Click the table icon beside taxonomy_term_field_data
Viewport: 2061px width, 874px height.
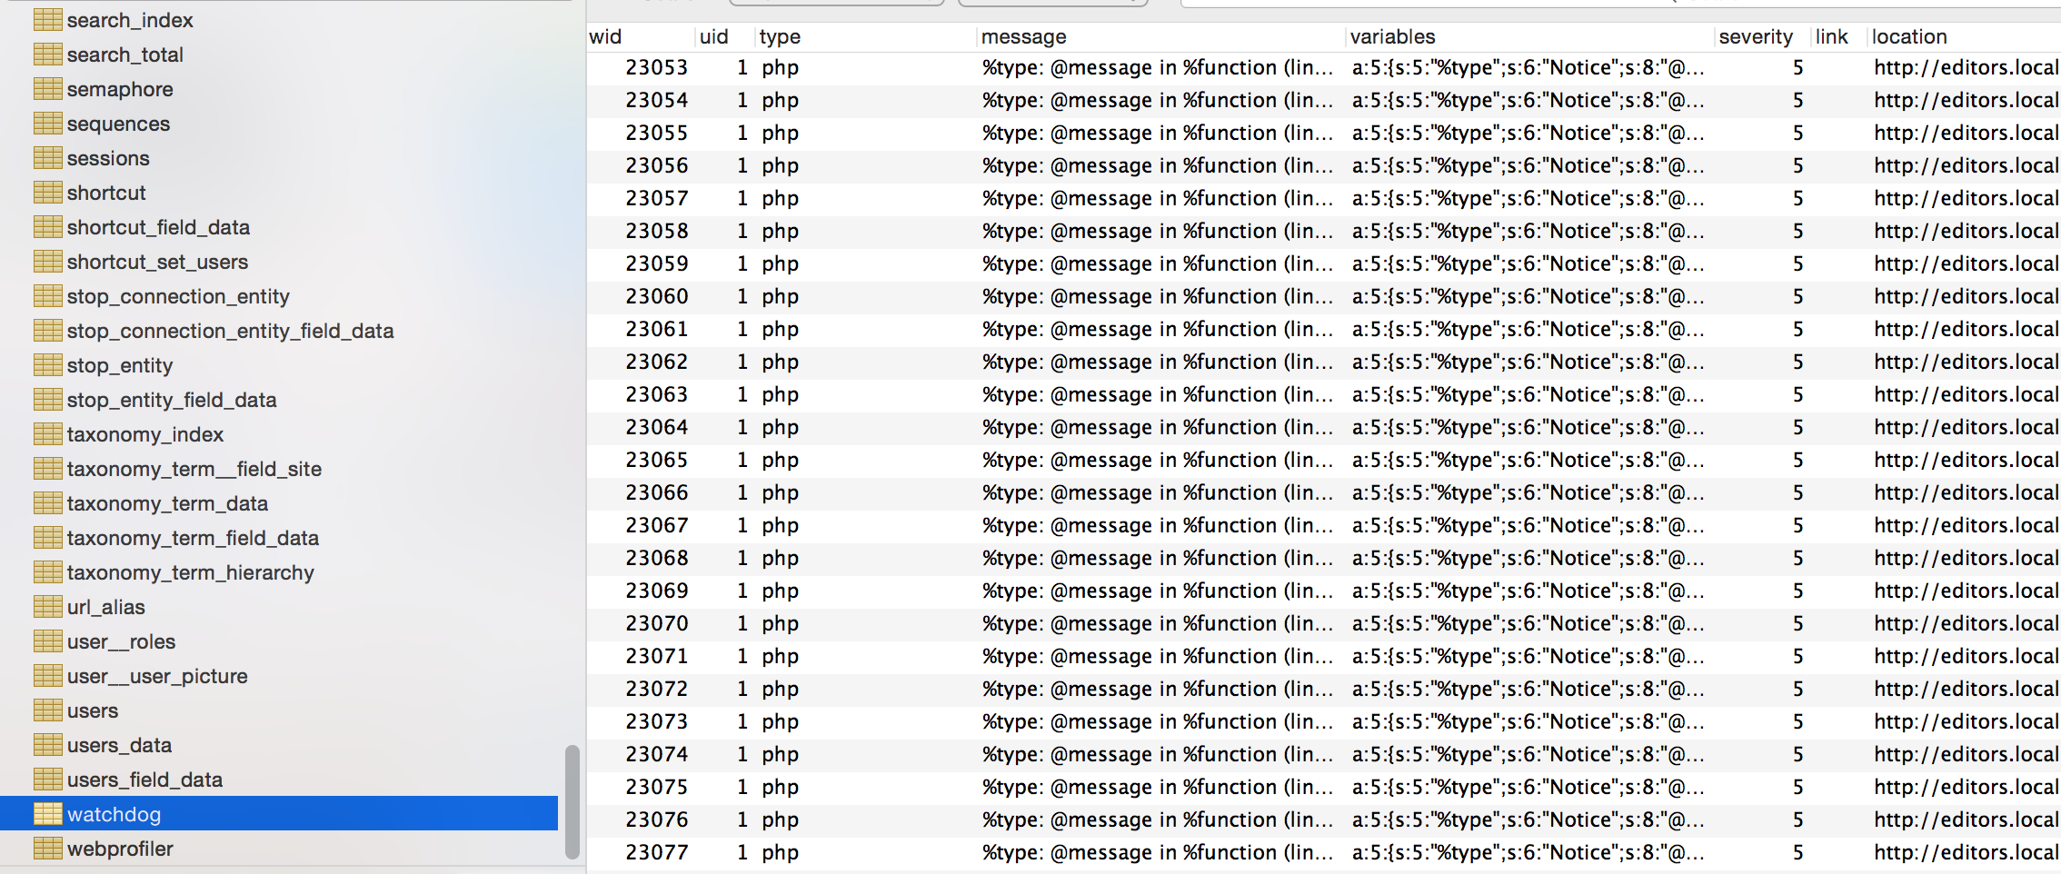point(48,537)
